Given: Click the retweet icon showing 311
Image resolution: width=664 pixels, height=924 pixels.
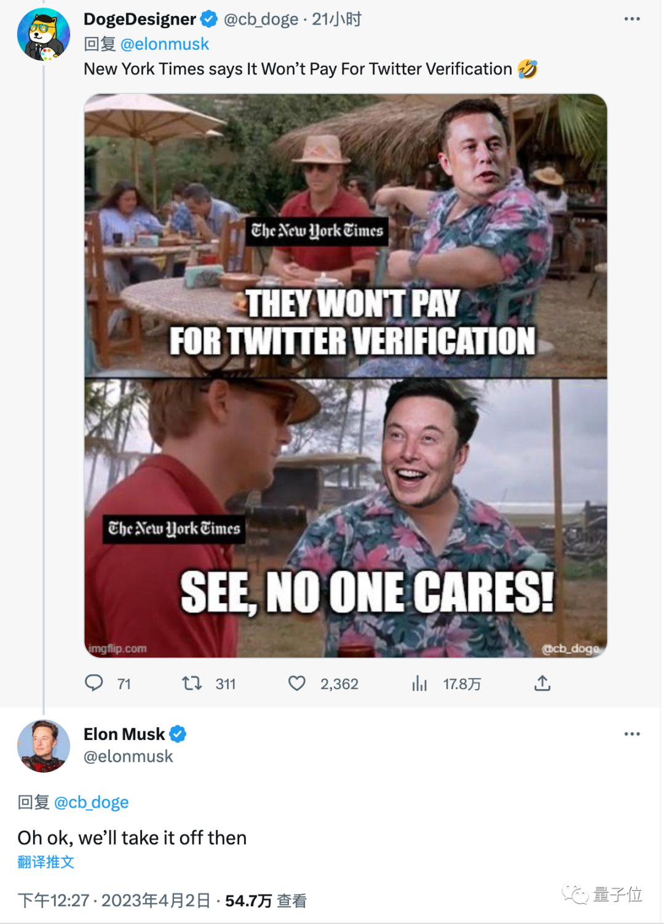Looking at the screenshot, I should point(191,683).
